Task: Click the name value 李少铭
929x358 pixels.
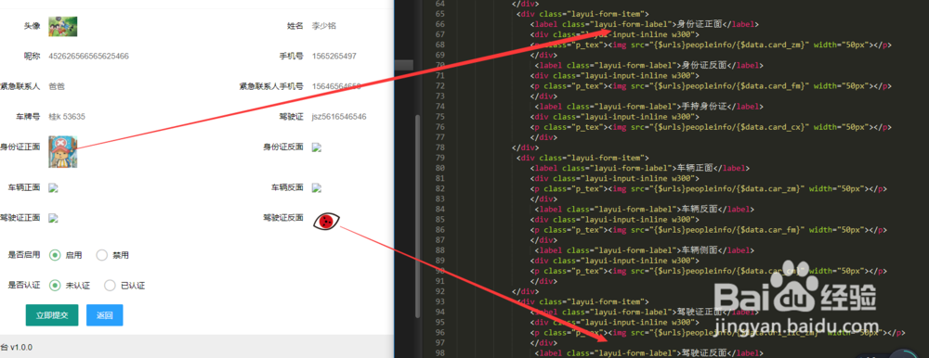Action: pyautogui.click(x=324, y=26)
